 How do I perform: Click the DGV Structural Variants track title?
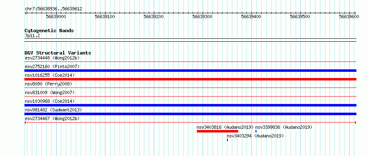58,53
